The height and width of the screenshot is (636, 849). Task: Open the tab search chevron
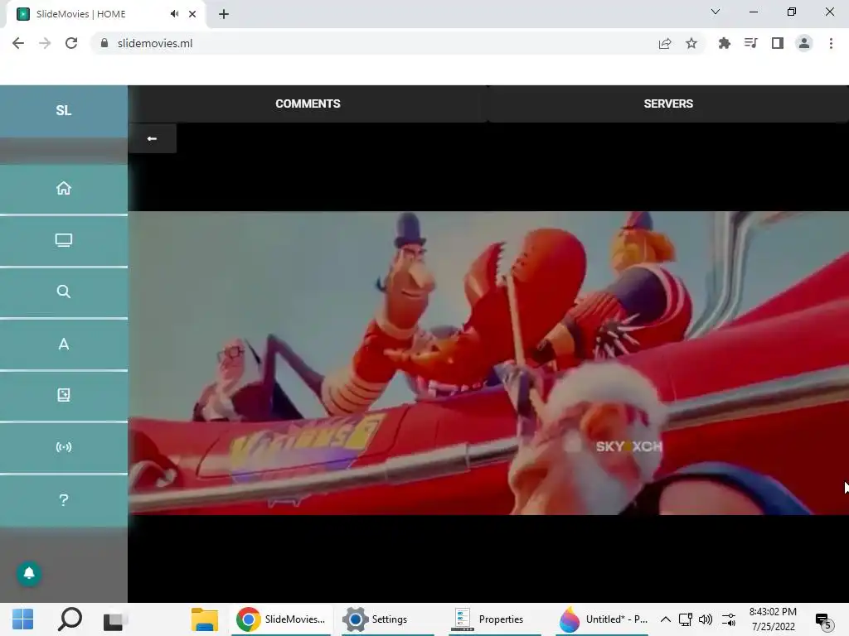pos(716,12)
